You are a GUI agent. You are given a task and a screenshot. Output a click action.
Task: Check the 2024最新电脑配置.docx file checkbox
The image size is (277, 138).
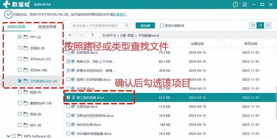pyautogui.click(x=68, y=134)
